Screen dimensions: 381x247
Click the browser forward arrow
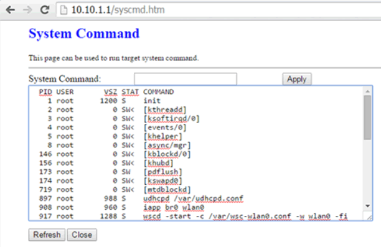(27, 10)
